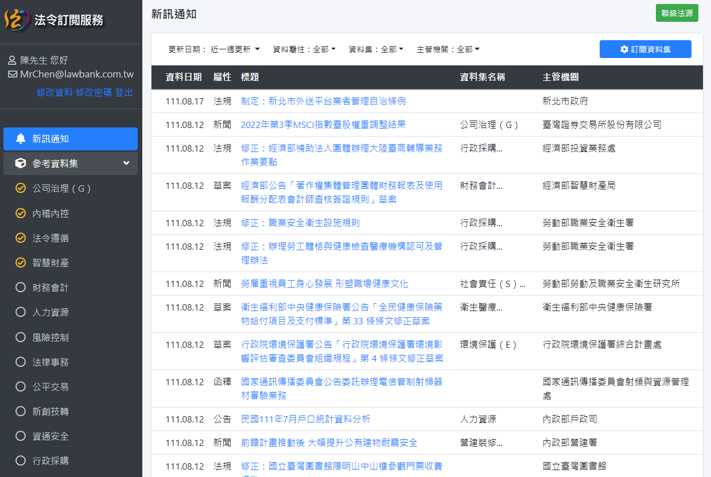Click the 修改密碼 link
711x477 pixels.
94,92
